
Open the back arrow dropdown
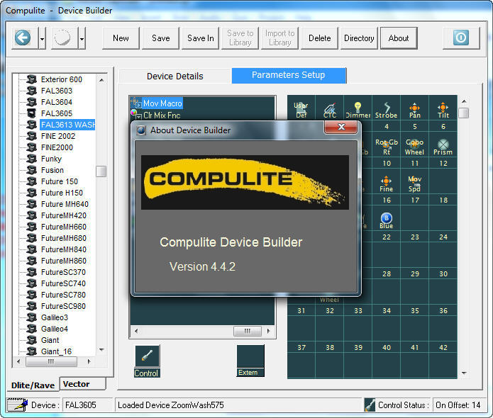pos(42,38)
